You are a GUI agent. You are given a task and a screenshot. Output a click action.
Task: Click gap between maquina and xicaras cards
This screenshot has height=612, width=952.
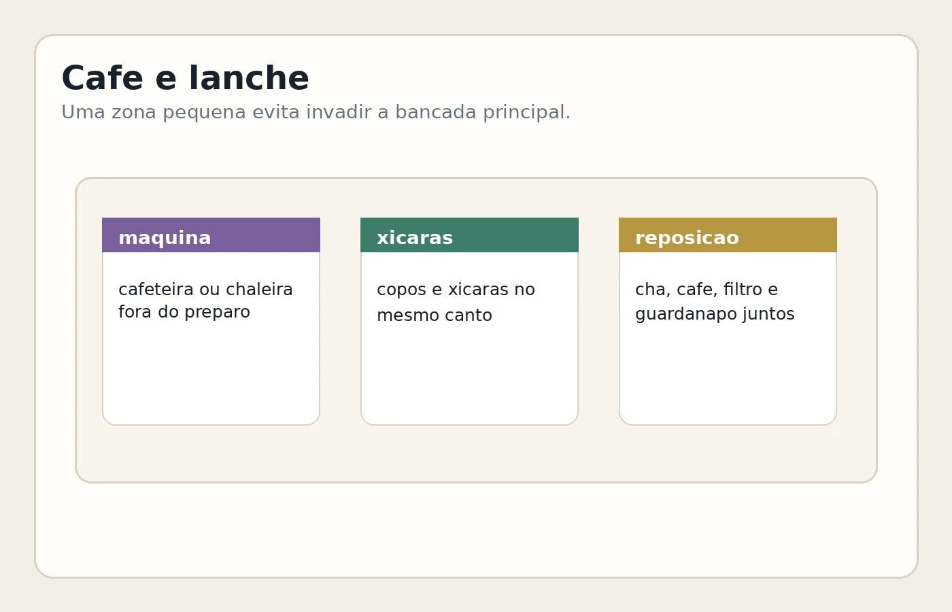(x=340, y=321)
